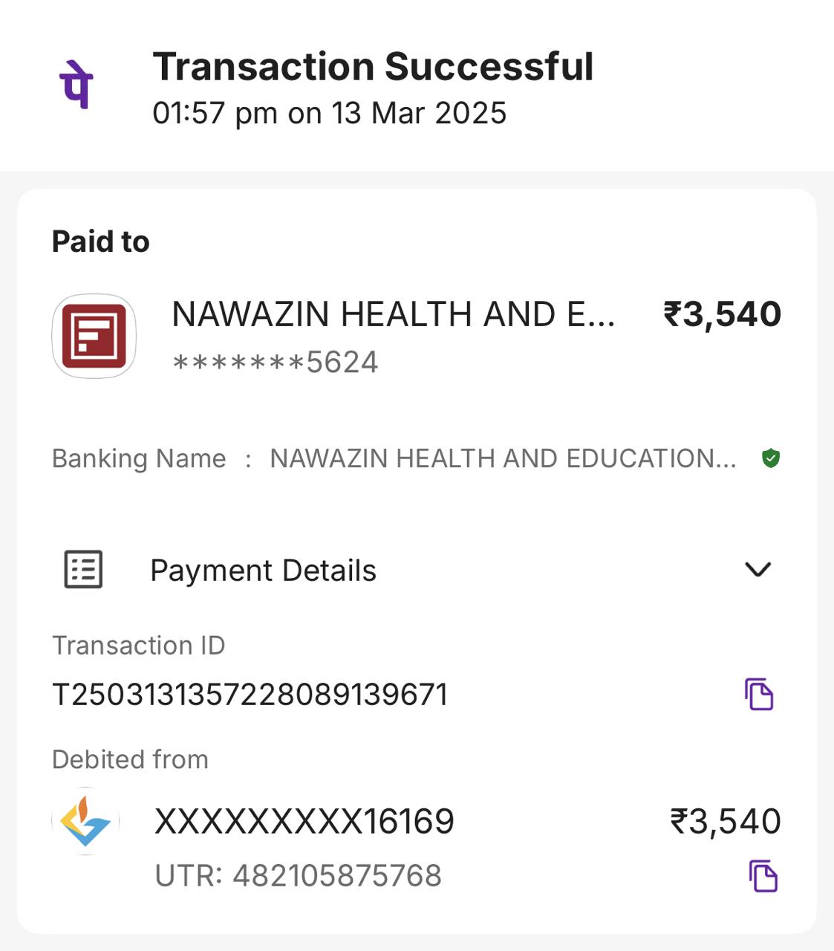Image resolution: width=834 pixels, height=951 pixels.
Task: Select the NAWAZIN HEALTH AND E... payee name
Action: [393, 314]
